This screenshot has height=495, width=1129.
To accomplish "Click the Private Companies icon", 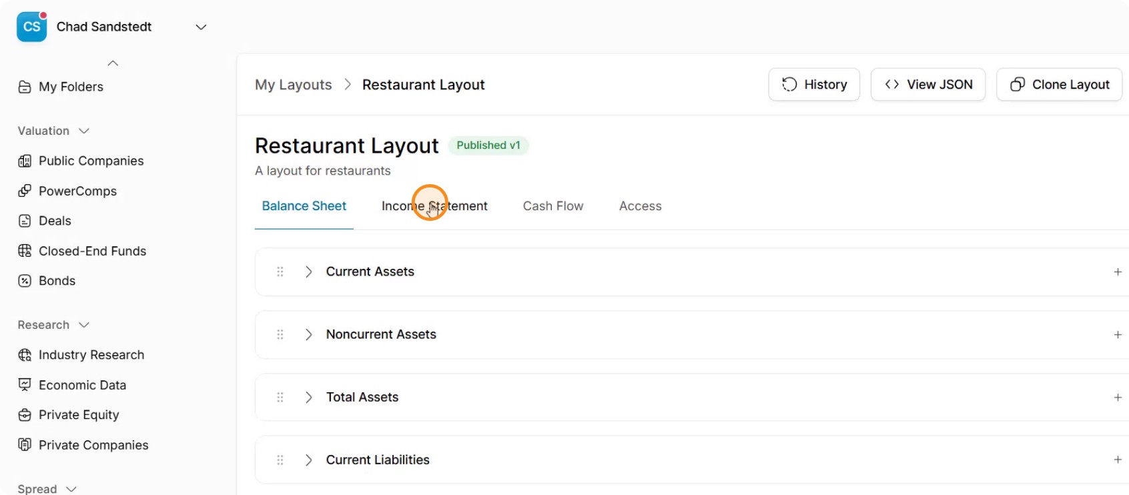I will tap(25, 445).
